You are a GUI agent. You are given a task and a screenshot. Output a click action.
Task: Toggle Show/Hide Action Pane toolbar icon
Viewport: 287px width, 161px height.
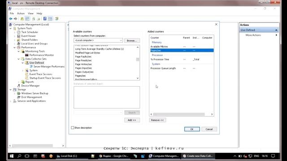pyautogui.click(x=50, y=19)
